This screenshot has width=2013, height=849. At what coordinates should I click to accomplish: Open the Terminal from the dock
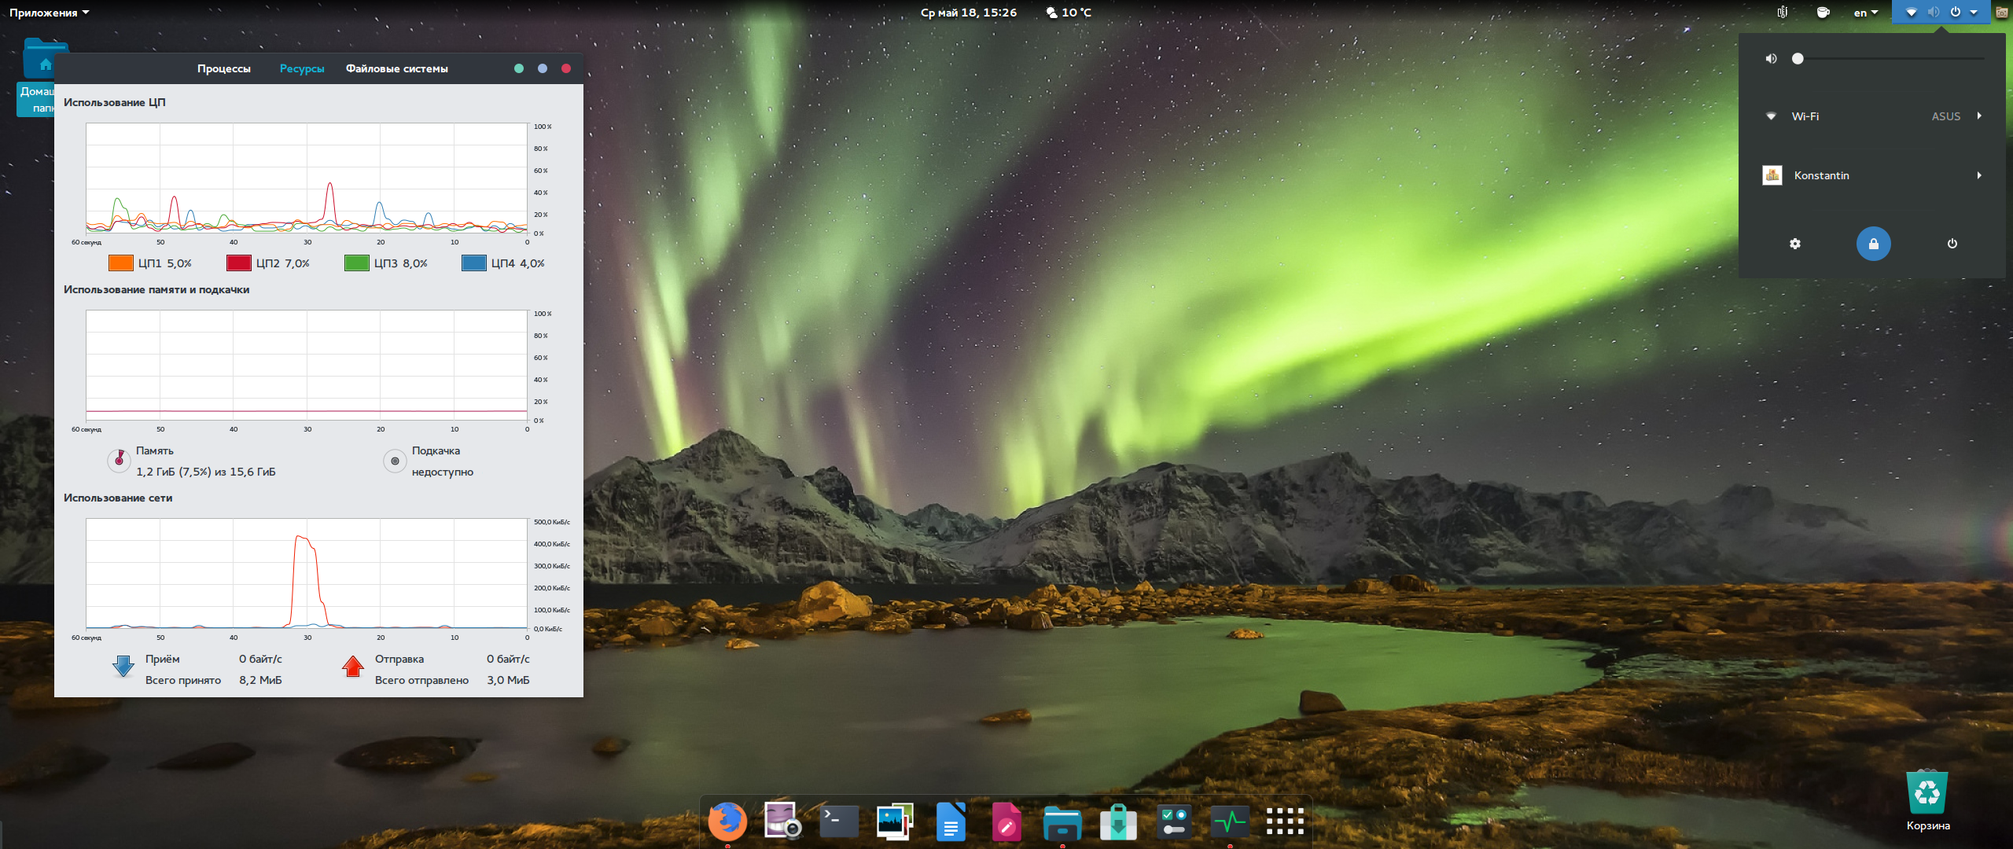838,821
